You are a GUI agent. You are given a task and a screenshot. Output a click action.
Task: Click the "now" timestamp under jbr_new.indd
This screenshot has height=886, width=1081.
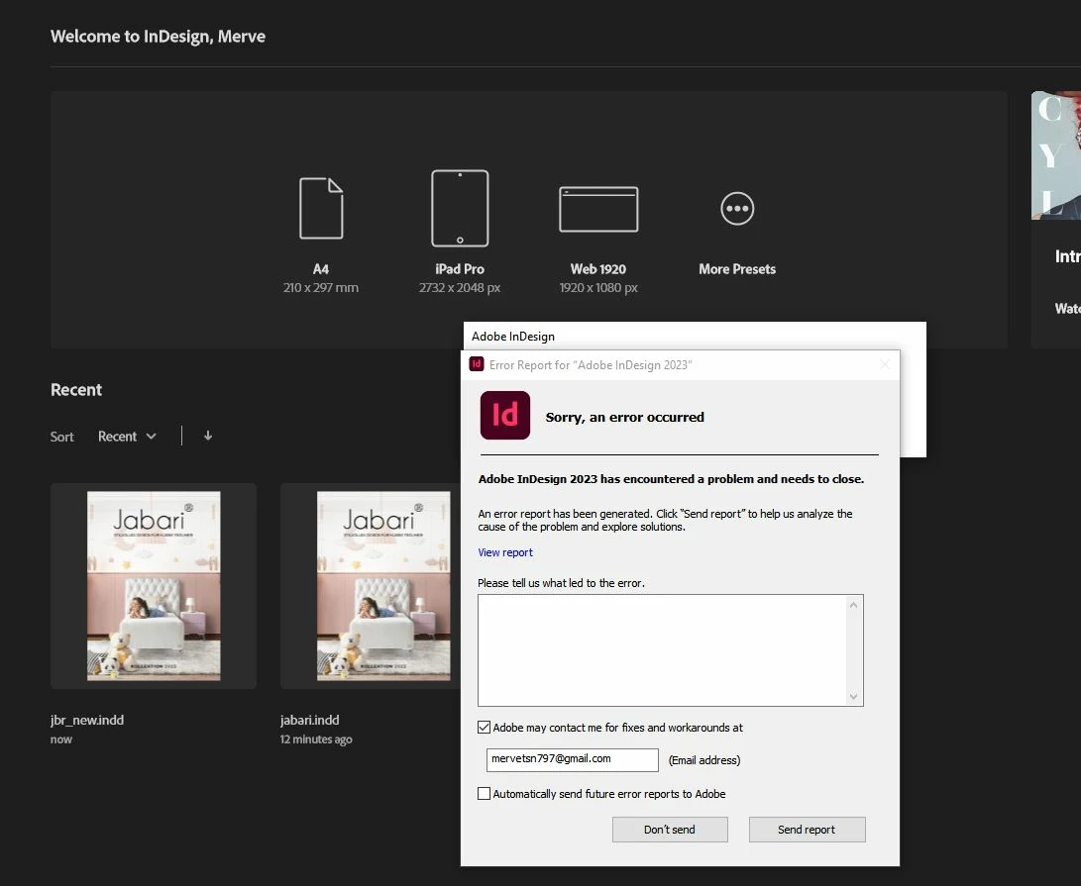[x=60, y=739]
